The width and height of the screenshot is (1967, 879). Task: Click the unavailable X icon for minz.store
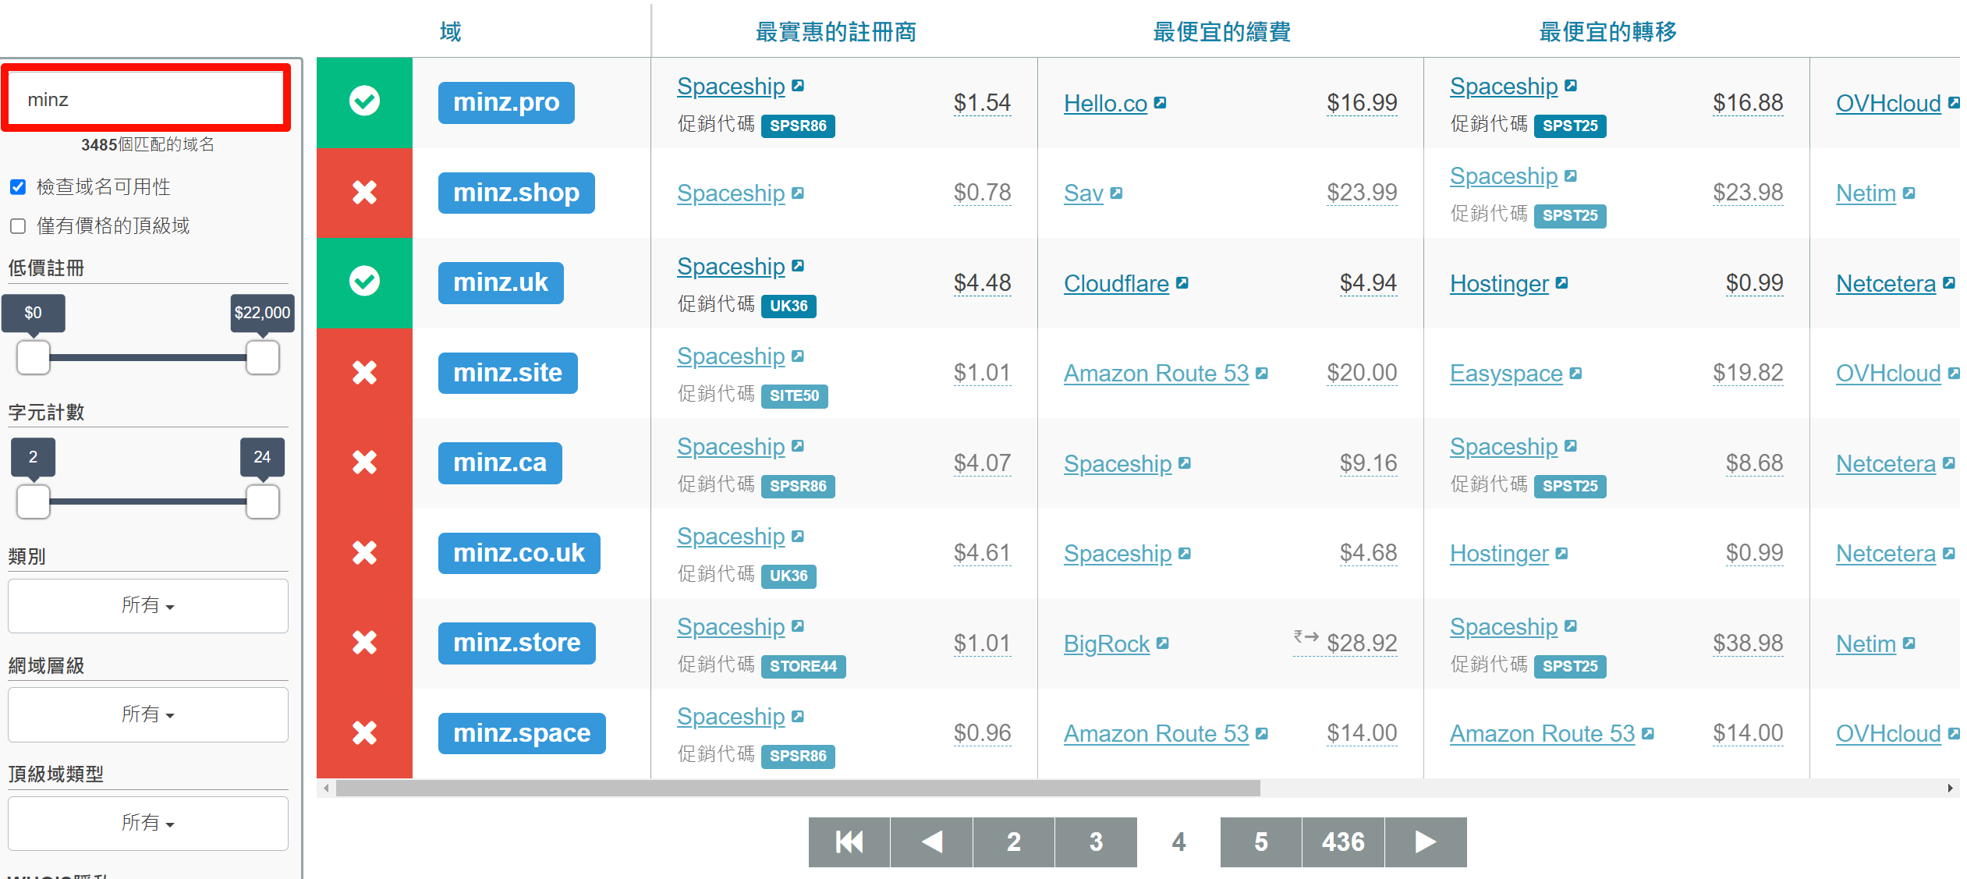364,643
